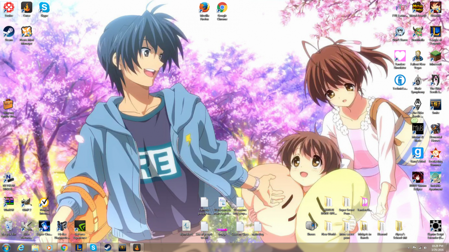Open the Minecraft desktop shortcut
The height and width of the screenshot is (252, 449).
pos(435,56)
